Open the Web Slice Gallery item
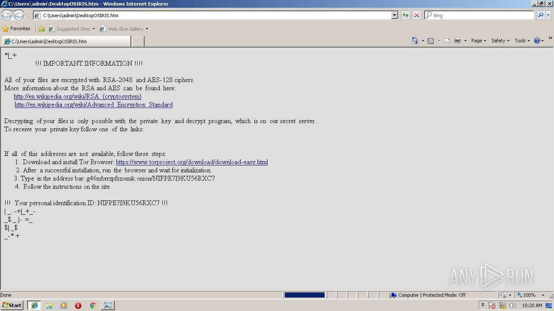554x311 pixels. (124, 29)
